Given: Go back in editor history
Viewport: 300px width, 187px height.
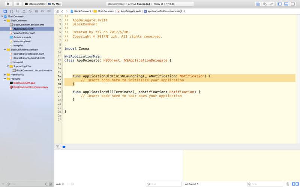Looking at the screenshot, I should pyautogui.click(x=62, y=11).
